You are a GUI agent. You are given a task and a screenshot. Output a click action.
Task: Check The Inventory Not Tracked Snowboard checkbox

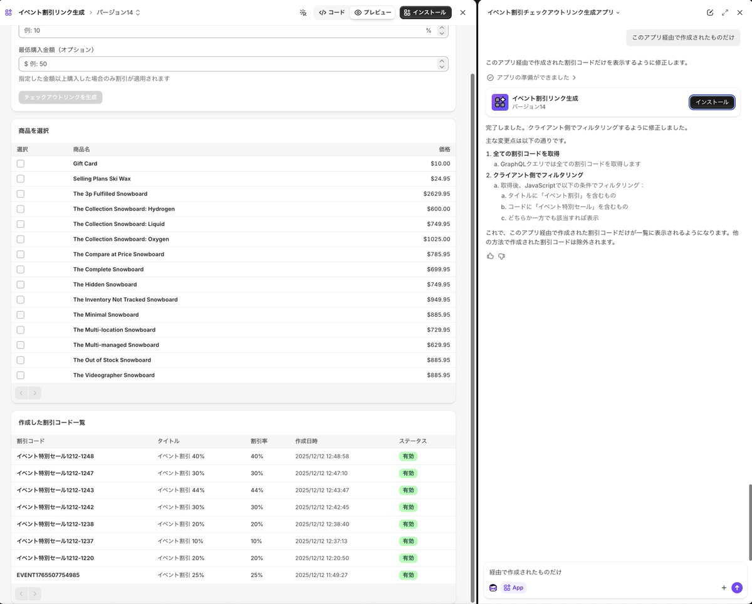[x=21, y=300]
